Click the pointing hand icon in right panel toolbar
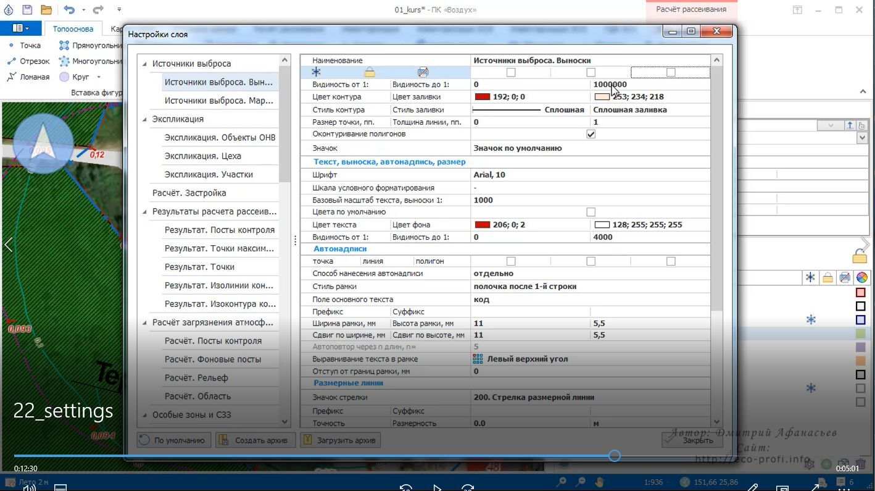 click(861, 125)
